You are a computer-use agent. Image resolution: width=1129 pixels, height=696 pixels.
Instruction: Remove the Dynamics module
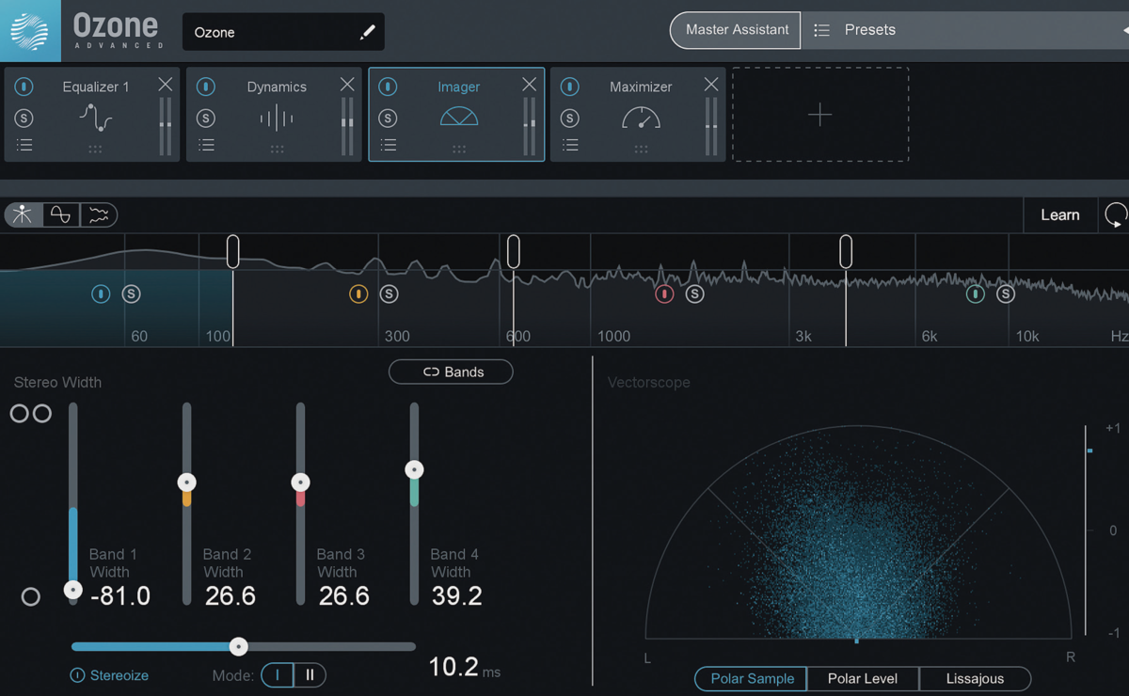point(347,85)
